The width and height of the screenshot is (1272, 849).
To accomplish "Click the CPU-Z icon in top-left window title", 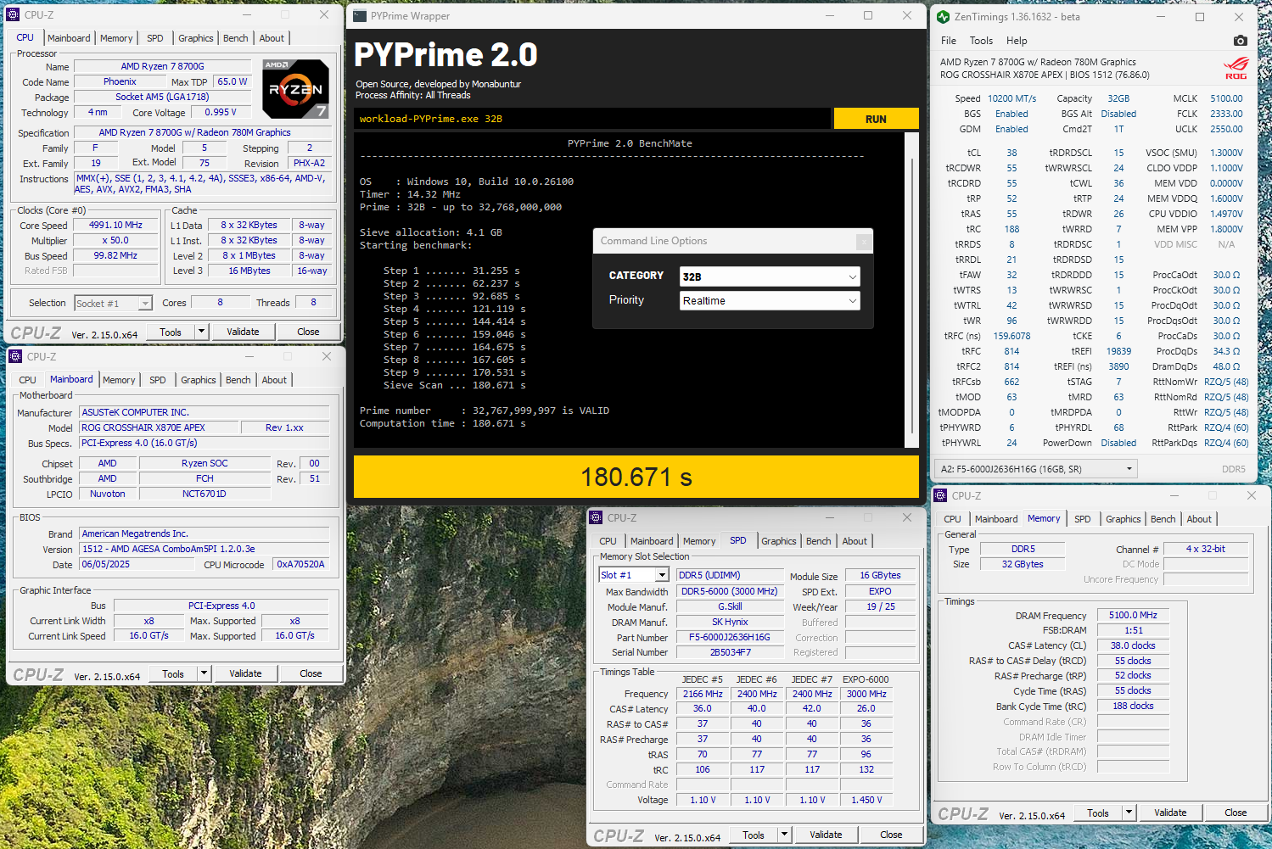I will pyautogui.click(x=13, y=14).
